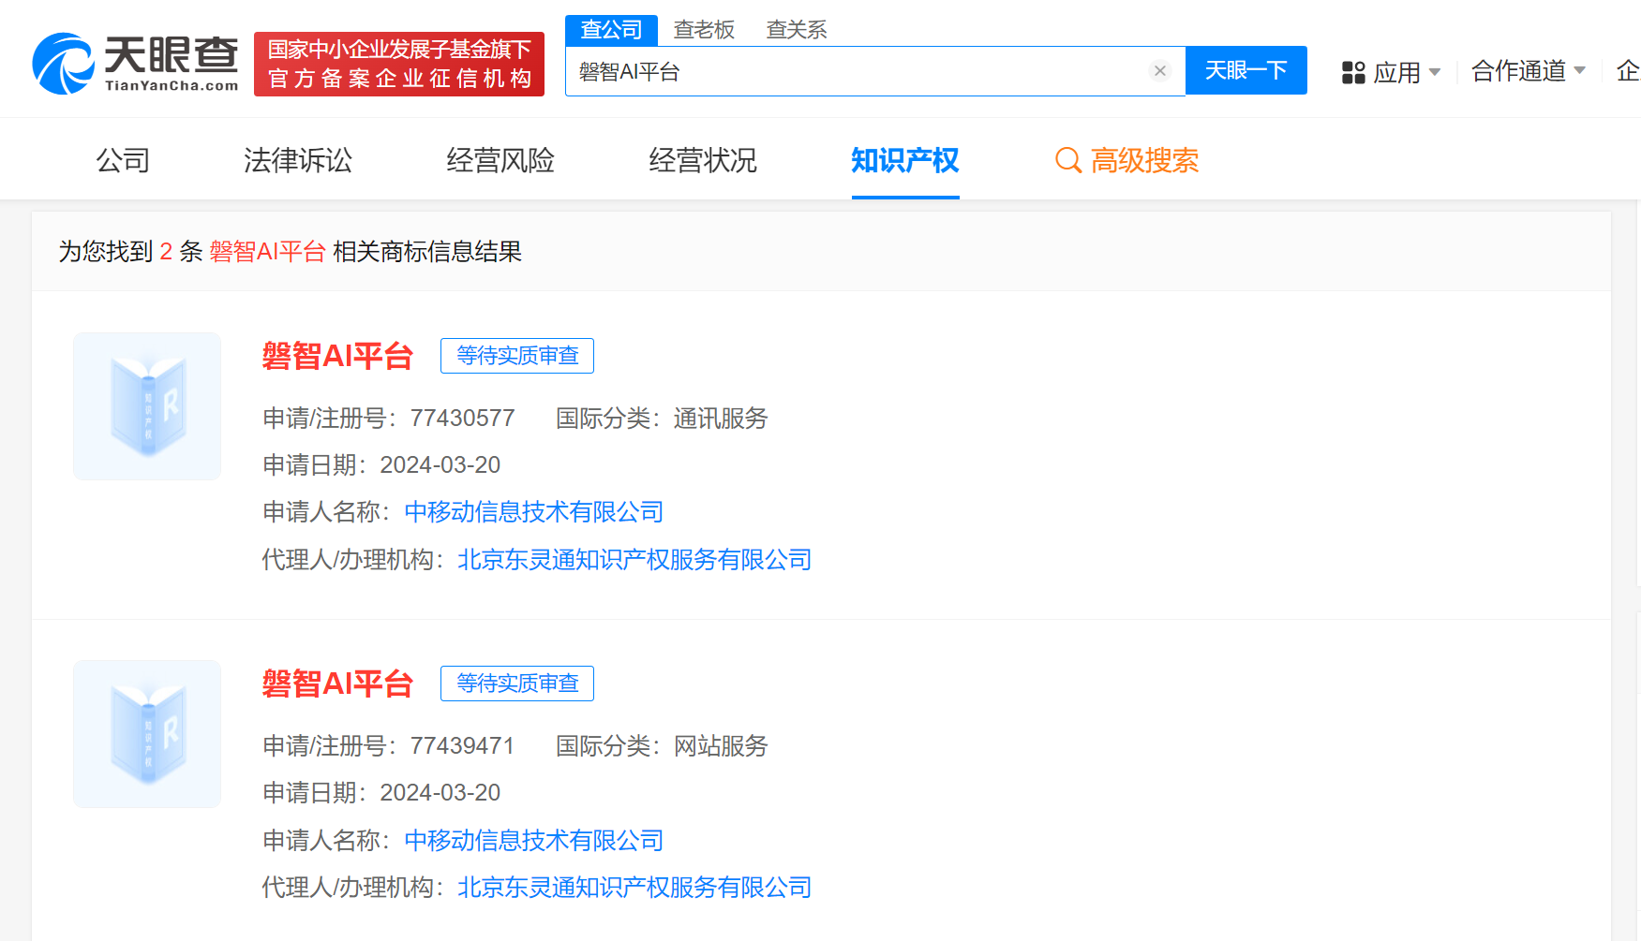Open first 磐智AI平台 trademark title
This screenshot has width=1641, height=941.
[x=337, y=356]
